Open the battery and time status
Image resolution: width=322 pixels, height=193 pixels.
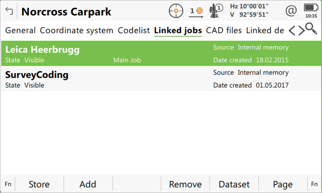pos(310,11)
